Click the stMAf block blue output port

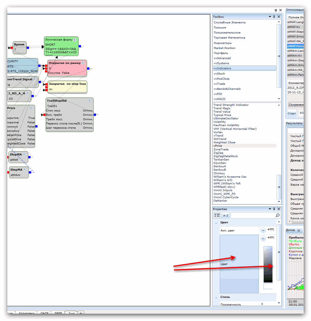[x=30, y=157]
